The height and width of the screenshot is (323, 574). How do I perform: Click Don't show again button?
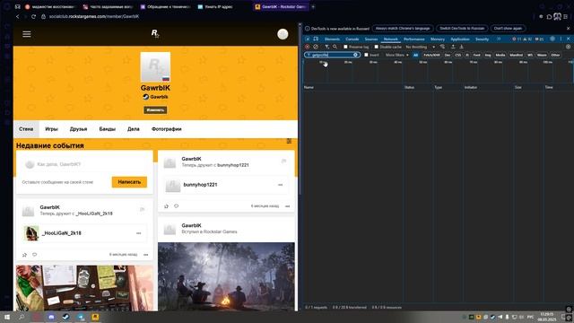coord(508,28)
